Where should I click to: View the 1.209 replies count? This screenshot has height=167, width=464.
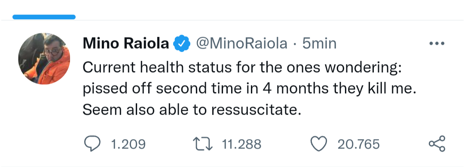tap(128, 144)
